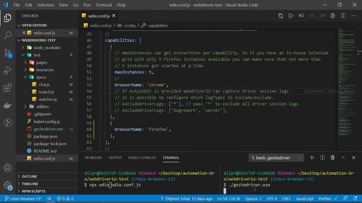
Task: Open the Selection menu
Action: pos(45,5)
